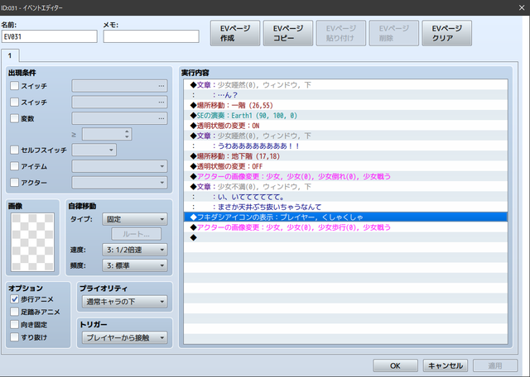Open the アクター dropdown

[119, 183]
